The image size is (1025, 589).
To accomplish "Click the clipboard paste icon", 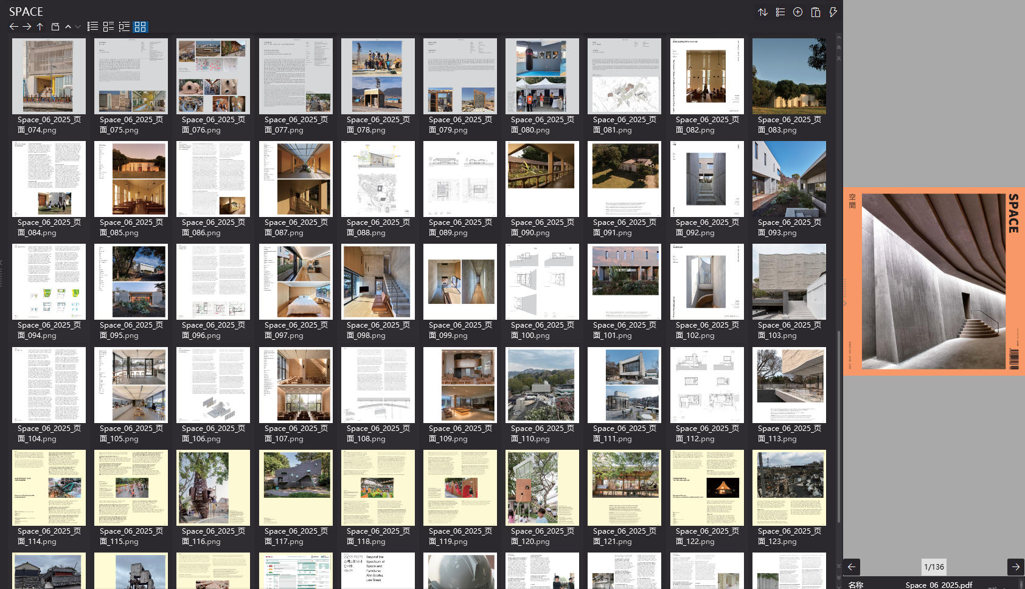I will coord(816,12).
